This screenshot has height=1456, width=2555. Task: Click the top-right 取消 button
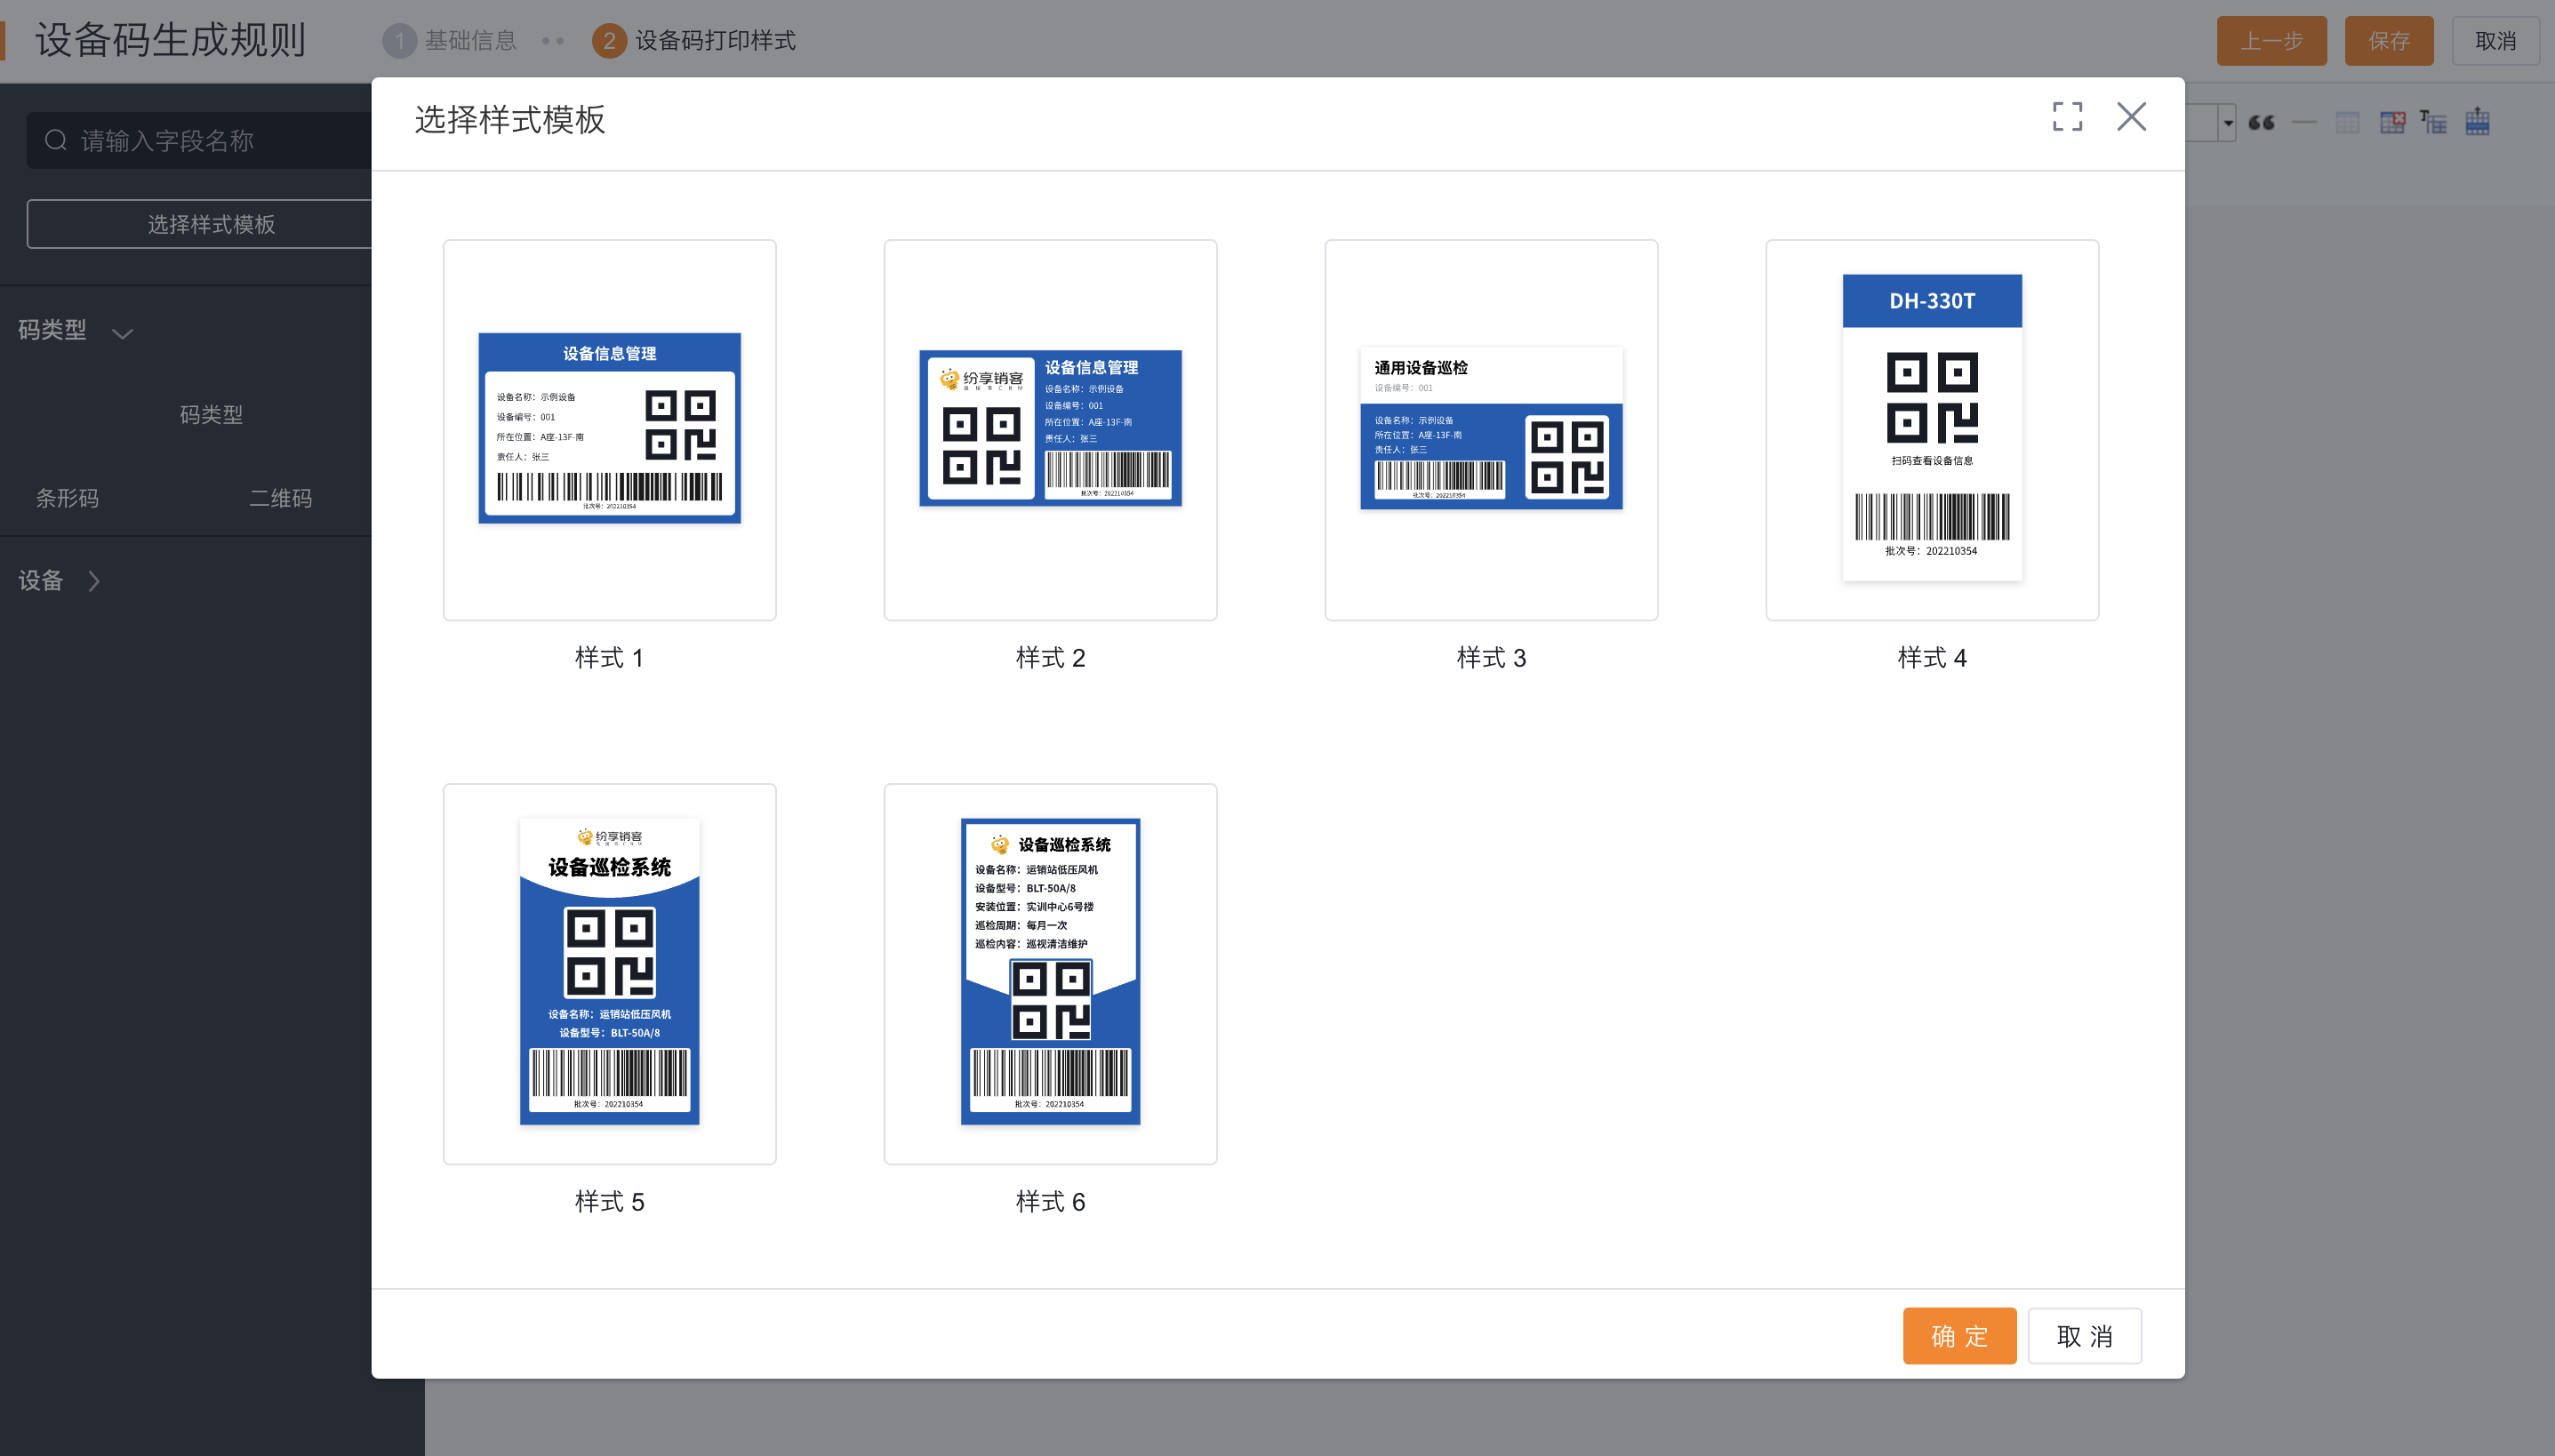tap(2495, 41)
